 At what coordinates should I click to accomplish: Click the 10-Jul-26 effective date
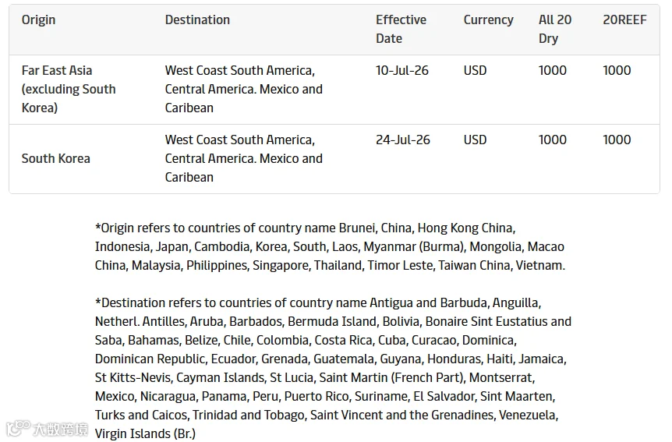coord(402,71)
